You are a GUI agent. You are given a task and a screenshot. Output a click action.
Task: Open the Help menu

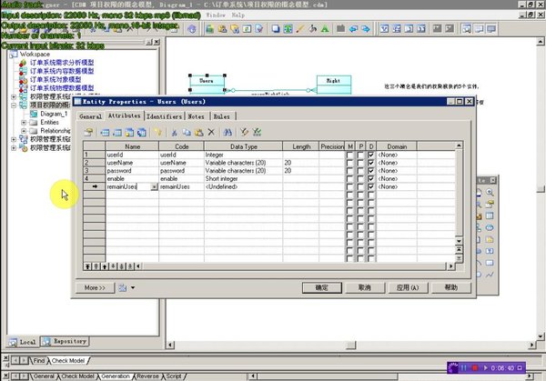[238, 15]
